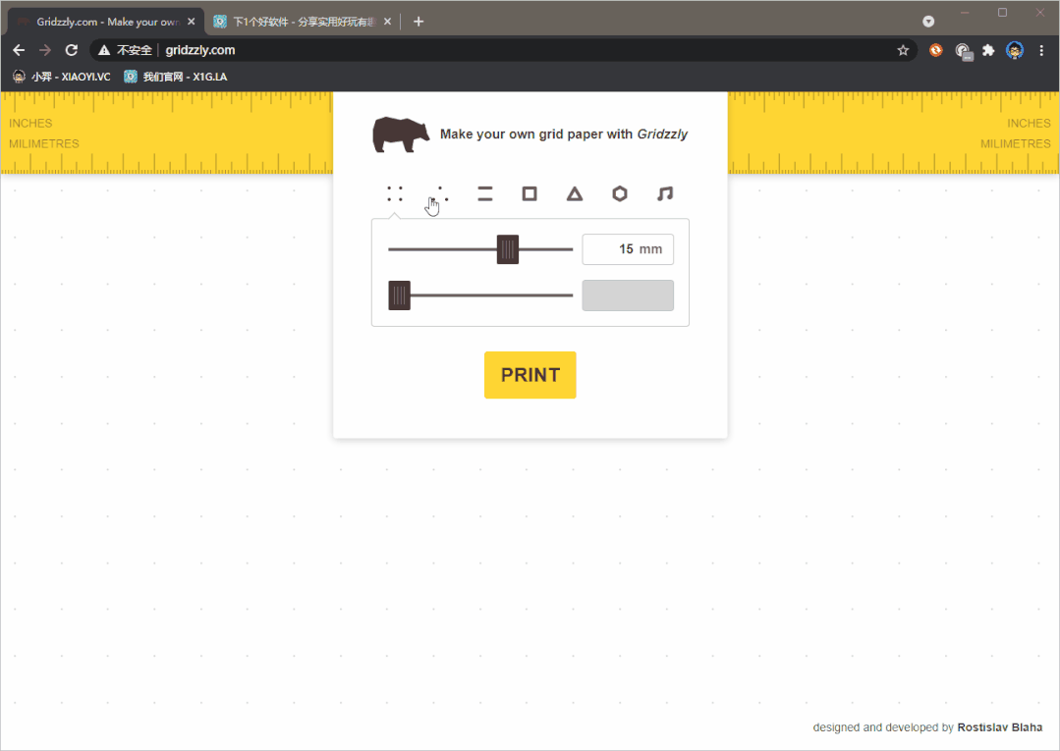Choose the triangle grid icon

click(575, 193)
